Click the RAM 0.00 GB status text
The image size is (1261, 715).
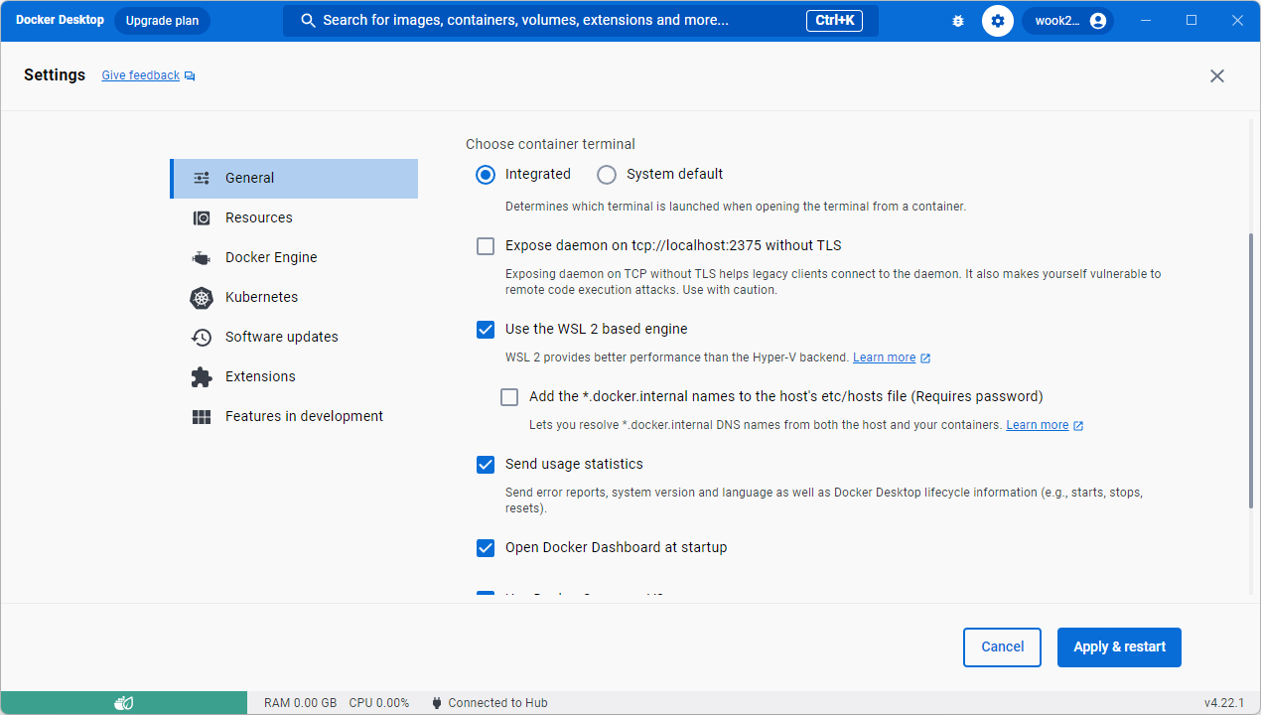[300, 703]
